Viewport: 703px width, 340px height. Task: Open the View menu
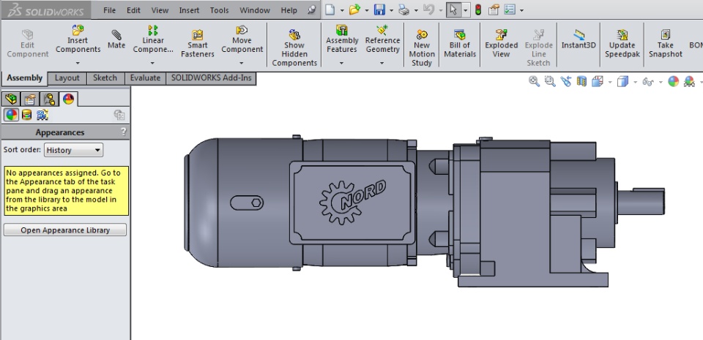coord(160,10)
